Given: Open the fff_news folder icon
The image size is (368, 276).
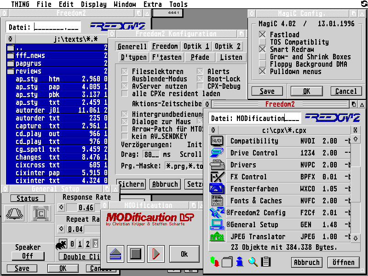Looking at the screenshot, I should tap(10, 56).
